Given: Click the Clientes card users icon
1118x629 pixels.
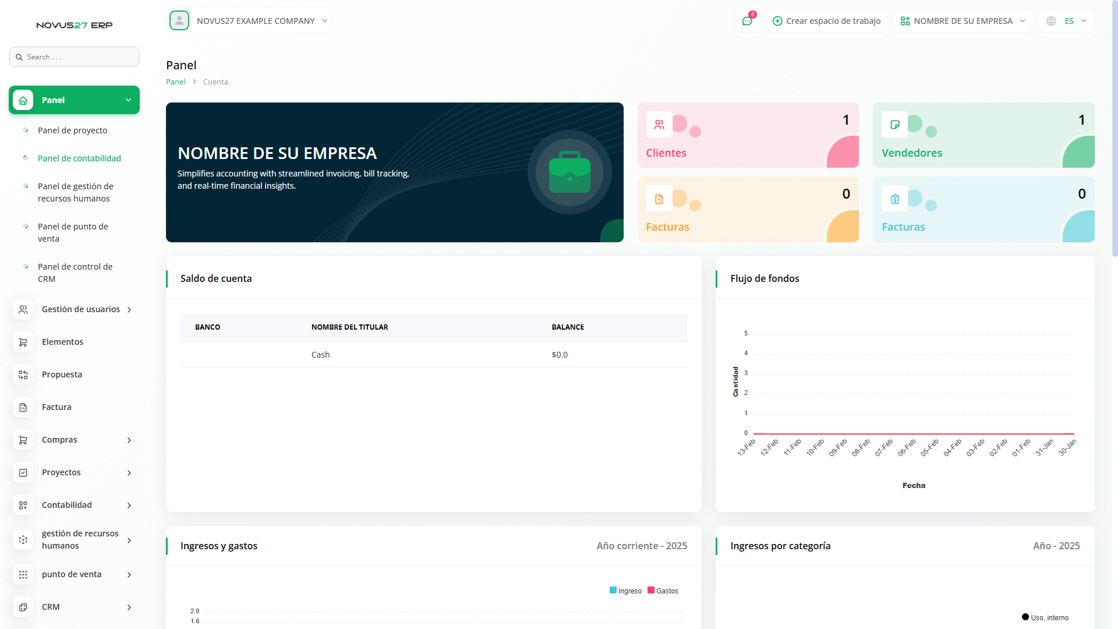Looking at the screenshot, I should point(659,125).
